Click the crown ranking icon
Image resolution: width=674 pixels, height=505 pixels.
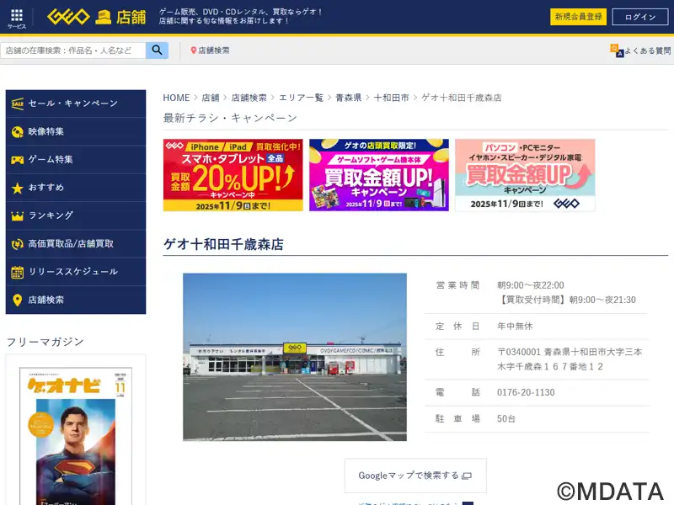[17, 216]
